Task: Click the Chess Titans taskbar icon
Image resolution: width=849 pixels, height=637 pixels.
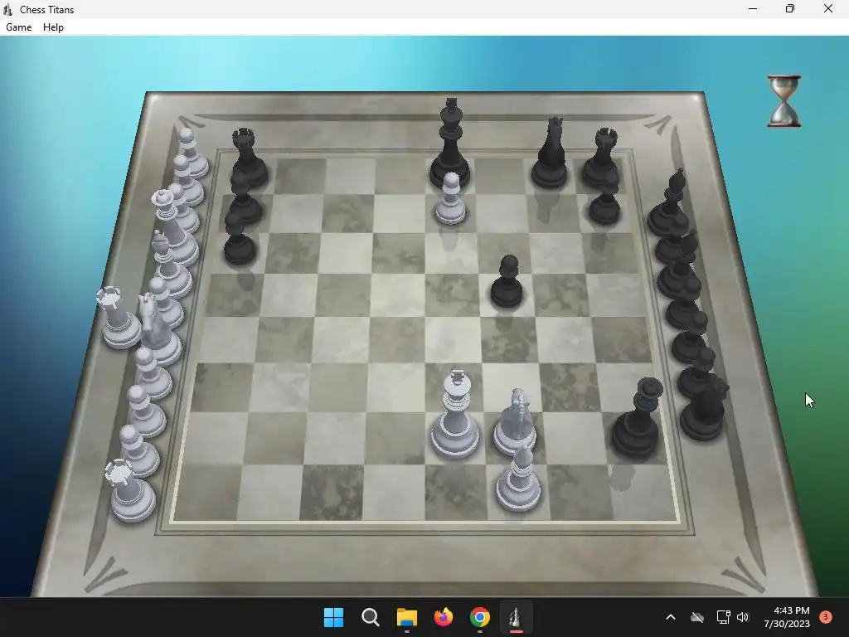Action: pos(516,617)
